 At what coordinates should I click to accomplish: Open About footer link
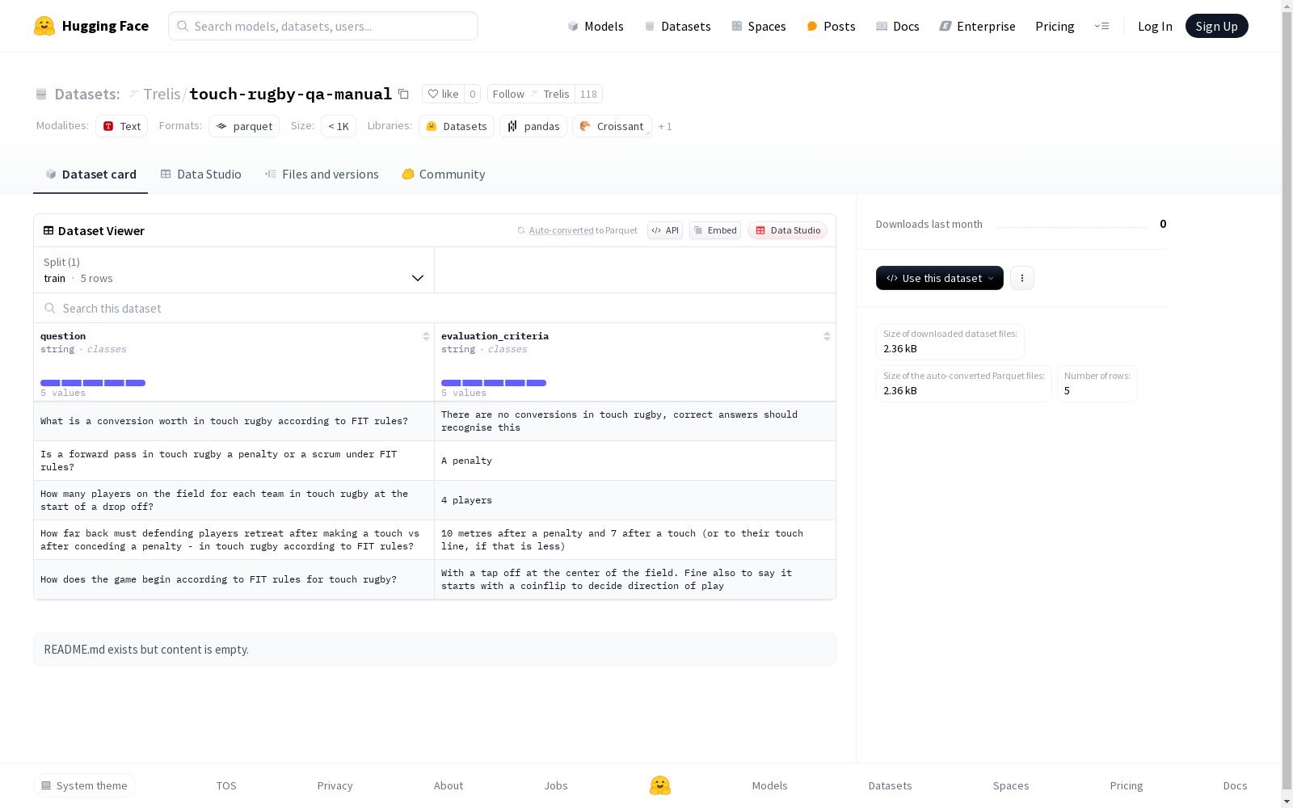tap(449, 785)
